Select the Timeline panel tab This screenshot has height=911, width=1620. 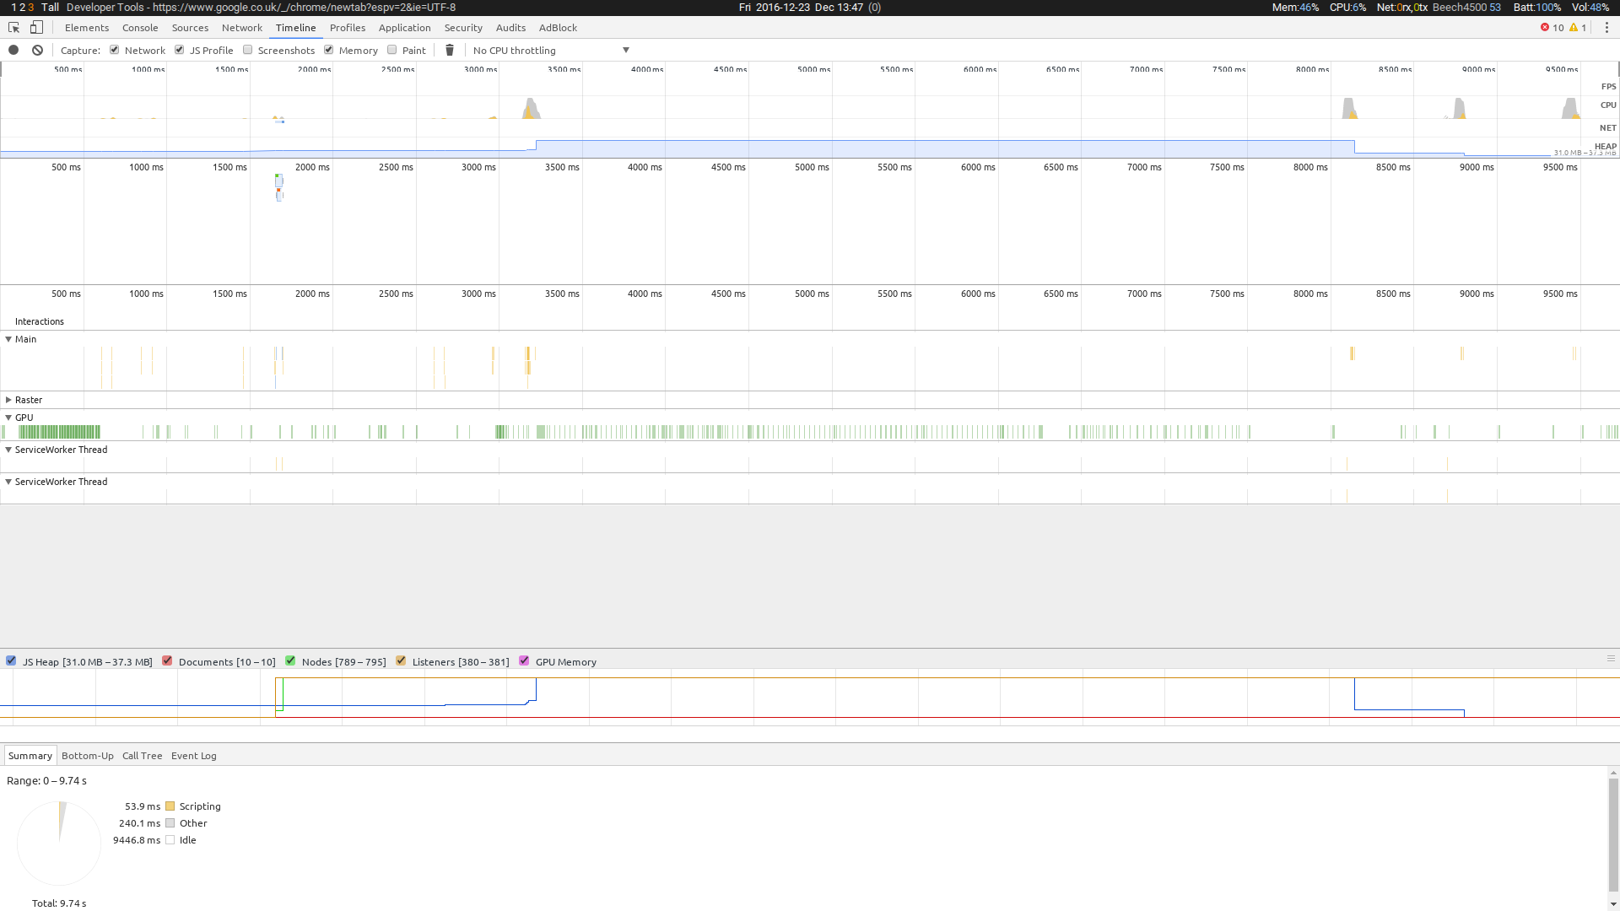296,28
